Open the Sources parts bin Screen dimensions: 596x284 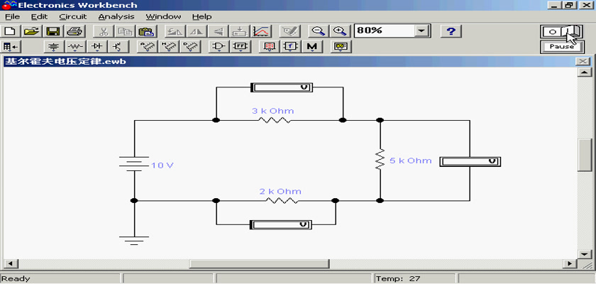(x=55, y=47)
